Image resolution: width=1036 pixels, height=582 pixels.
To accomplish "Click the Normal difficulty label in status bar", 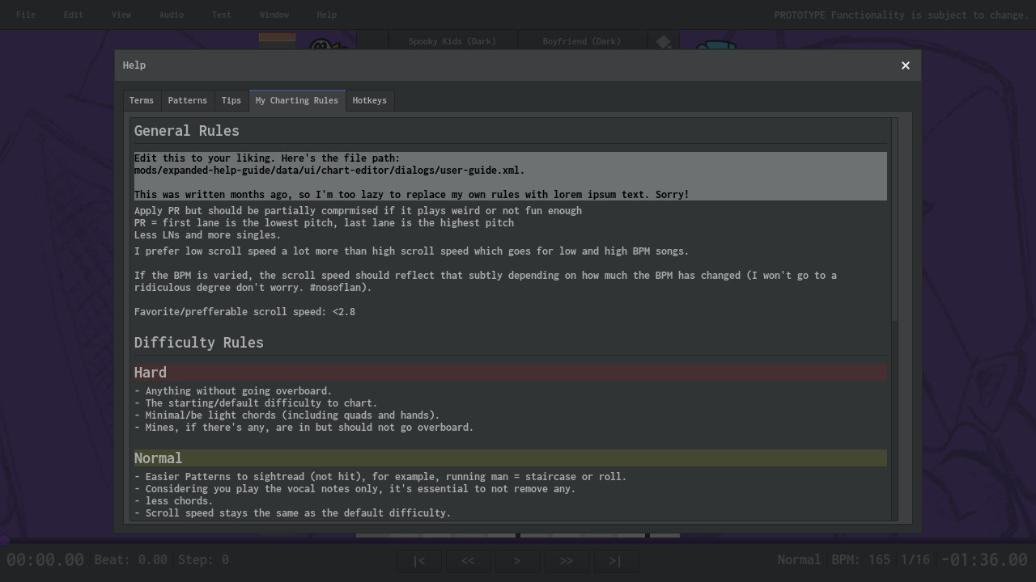I will (799, 559).
